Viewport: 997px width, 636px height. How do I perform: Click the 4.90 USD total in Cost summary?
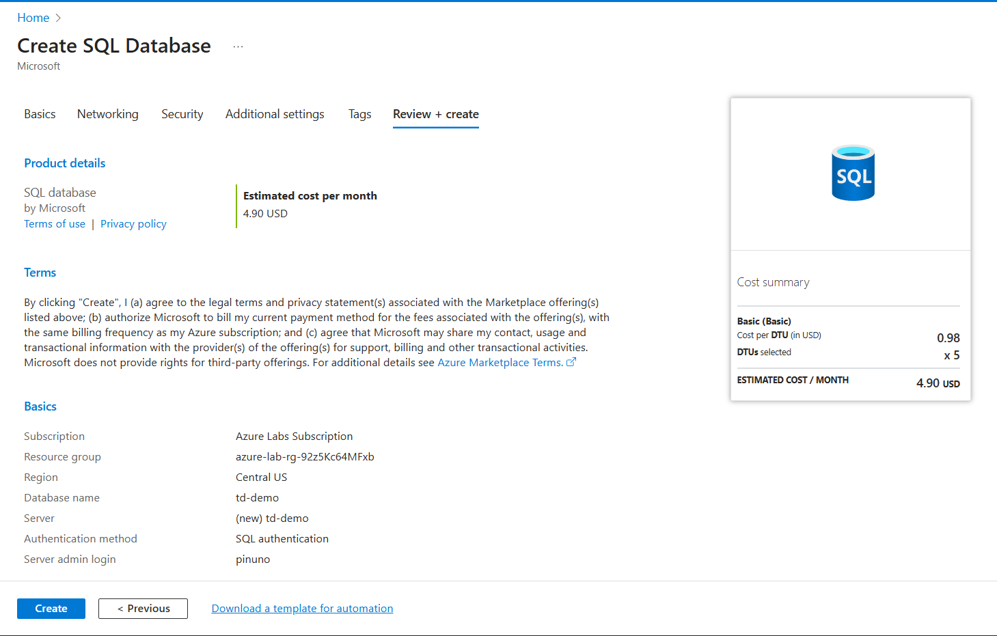pyautogui.click(x=937, y=383)
